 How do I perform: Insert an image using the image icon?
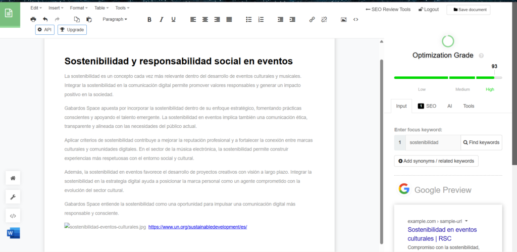pos(343,20)
